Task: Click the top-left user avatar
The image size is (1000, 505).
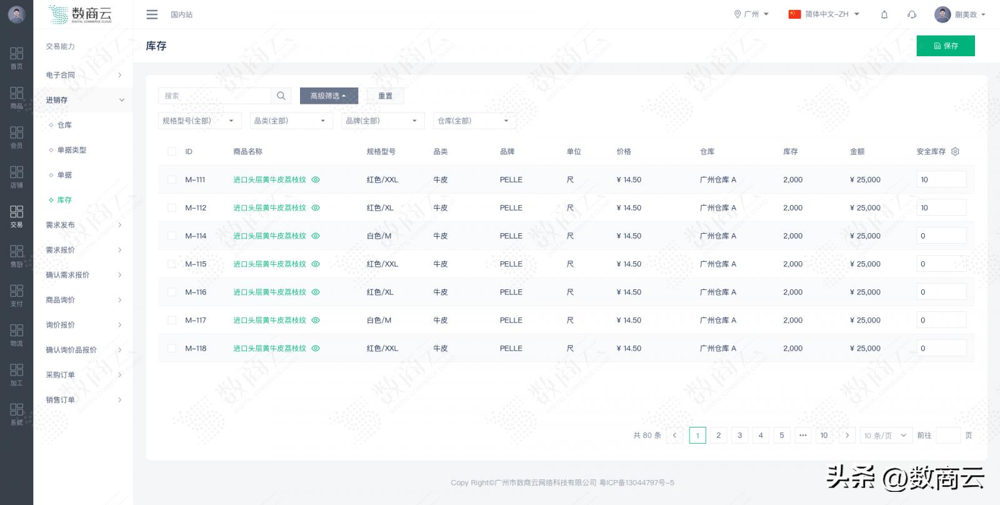Action: (16, 14)
